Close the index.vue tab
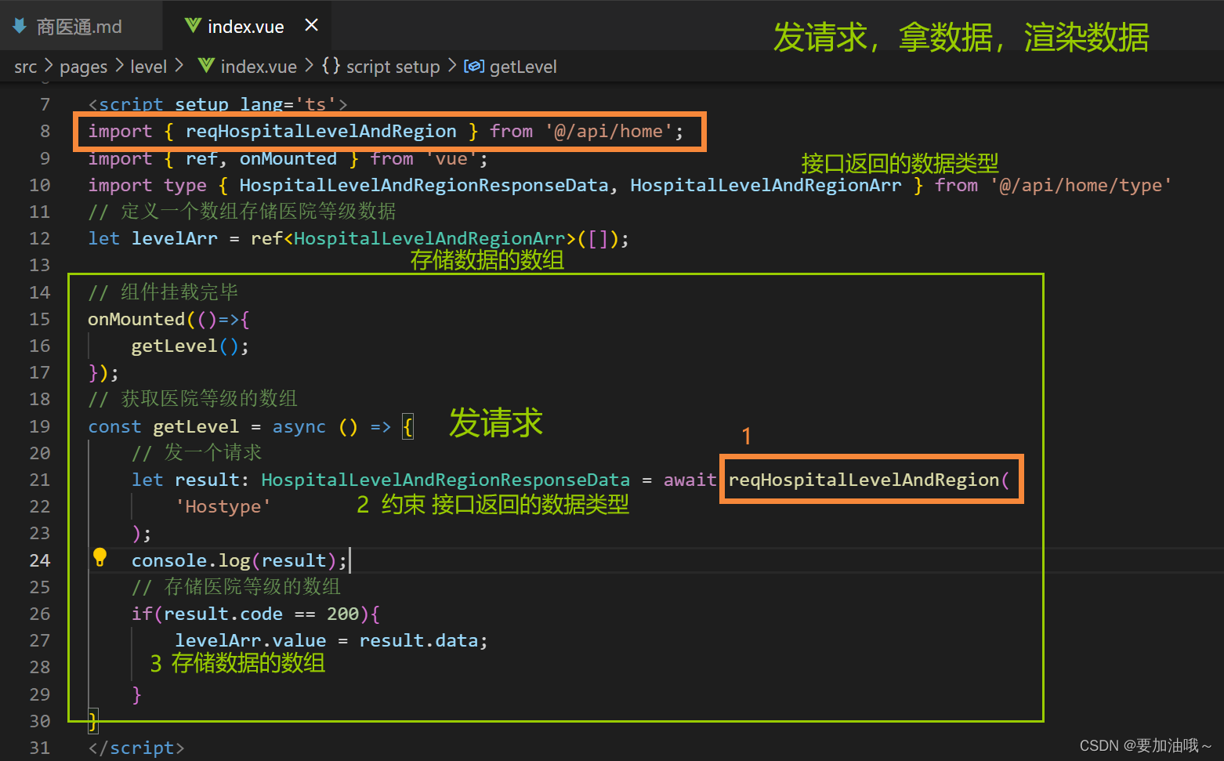This screenshot has width=1224, height=761. (310, 25)
